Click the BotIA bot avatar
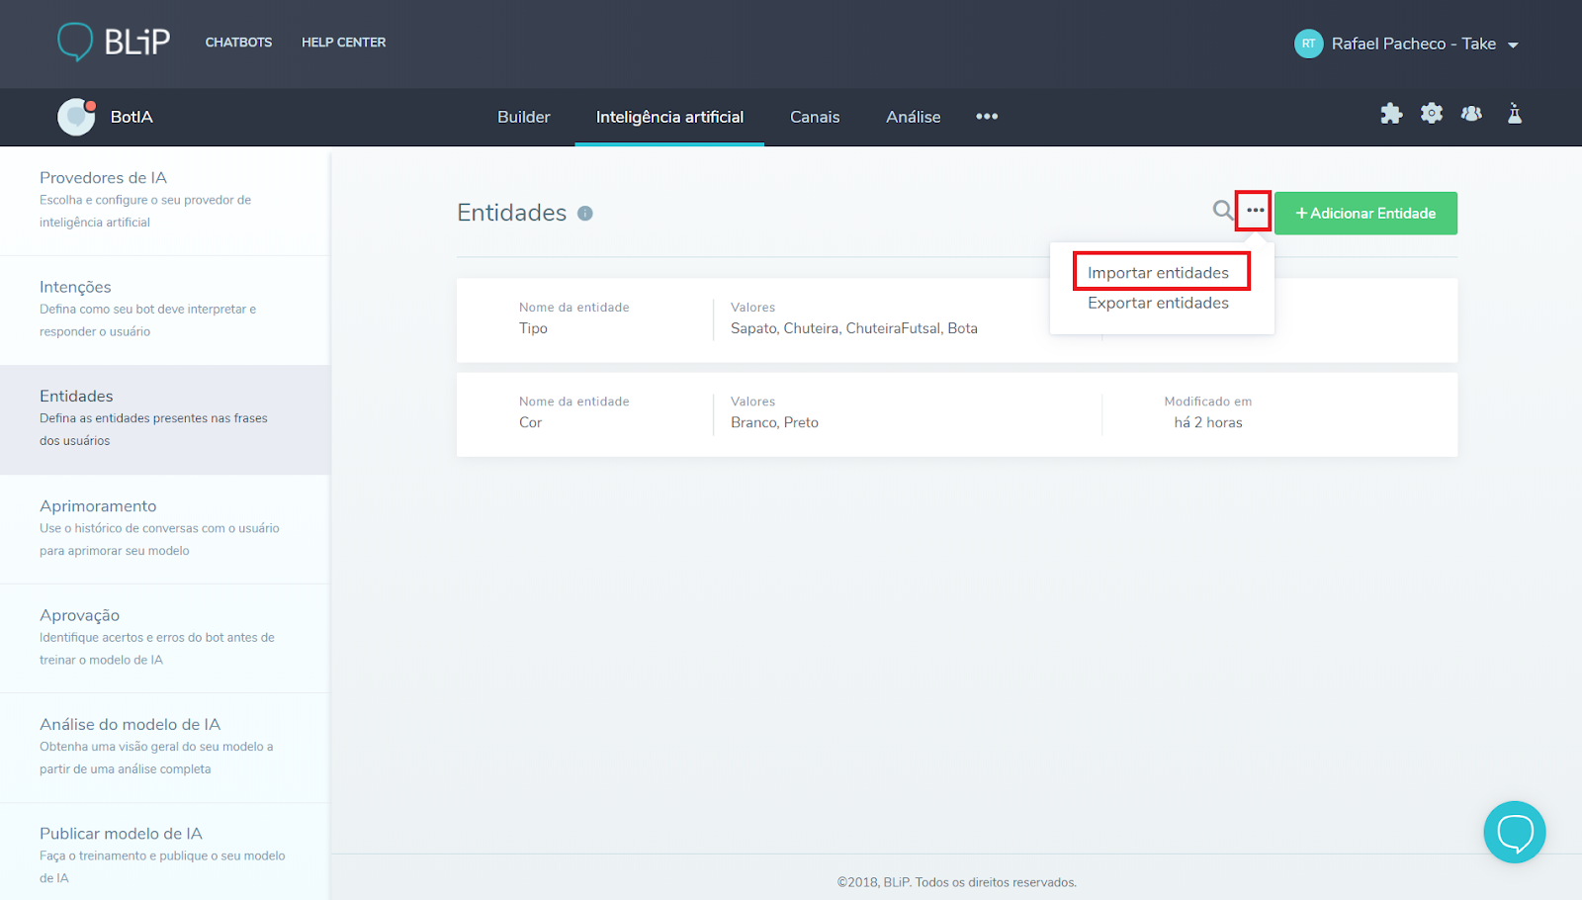Image resolution: width=1582 pixels, height=900 pixels. pos(76,117)
